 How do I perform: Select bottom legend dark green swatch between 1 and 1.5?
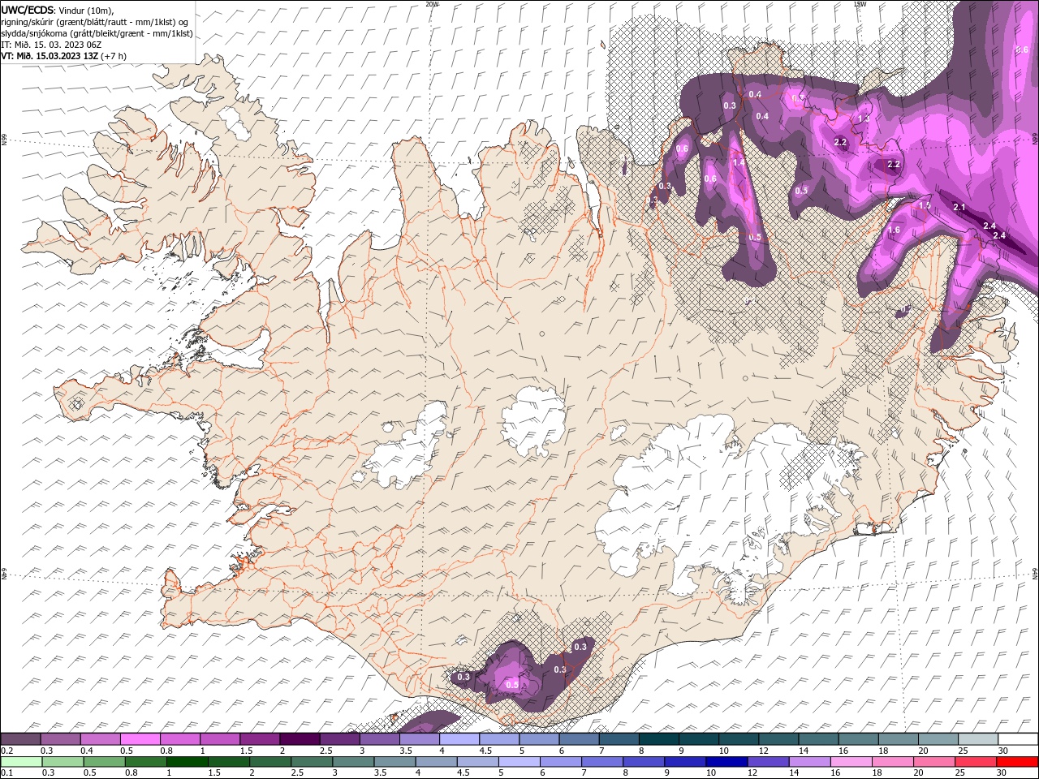coord(188,762)
